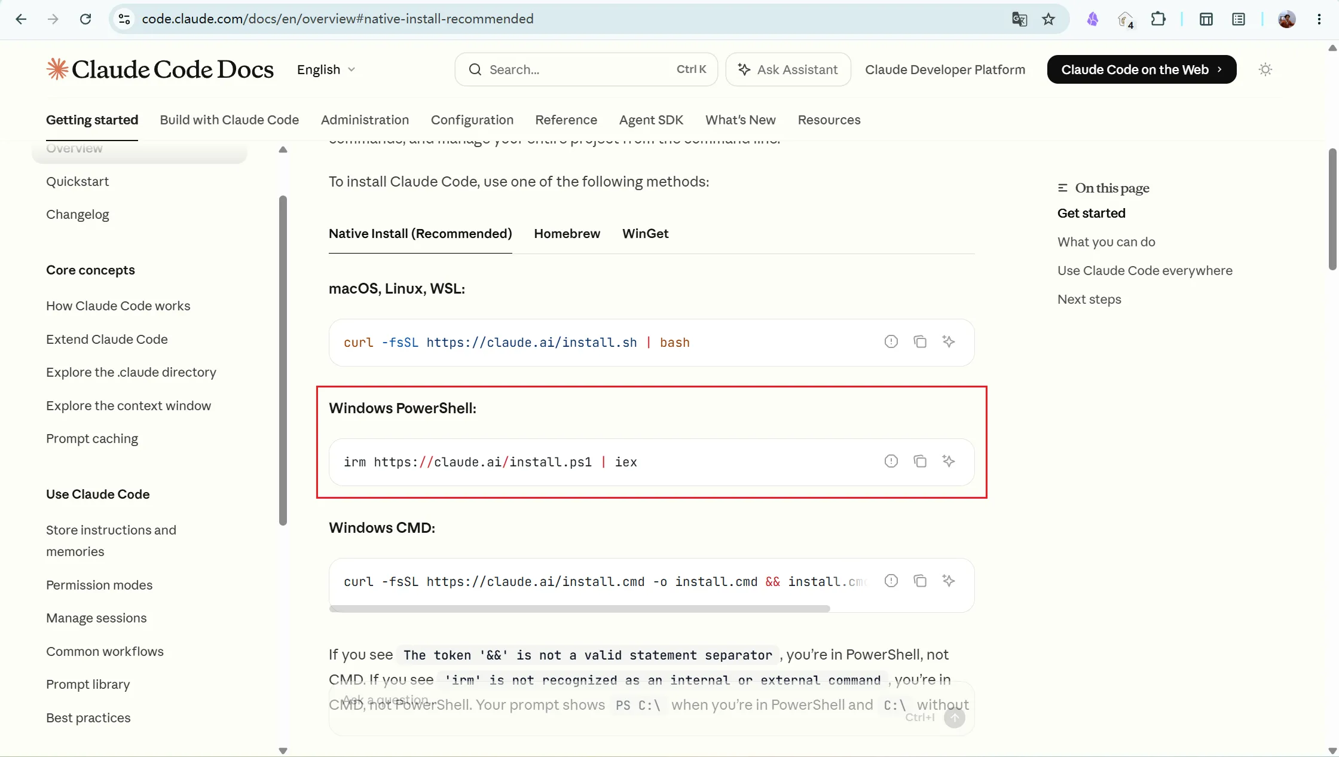This screenshot has width=1339, height=757.
Task: Reload the page with the refresh icon
Action: (x=85, y=19)
